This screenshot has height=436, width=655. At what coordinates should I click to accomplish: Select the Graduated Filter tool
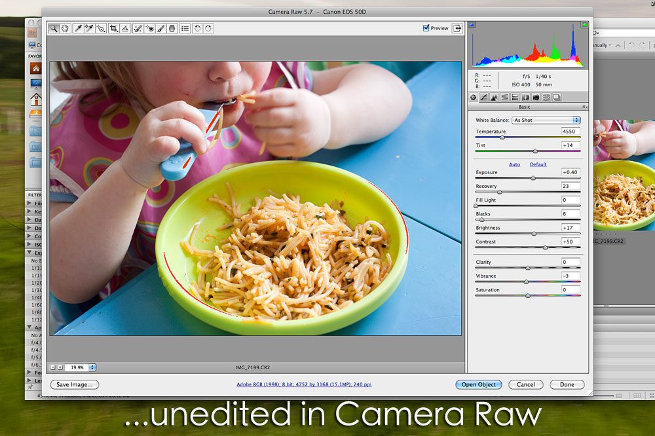172,29
